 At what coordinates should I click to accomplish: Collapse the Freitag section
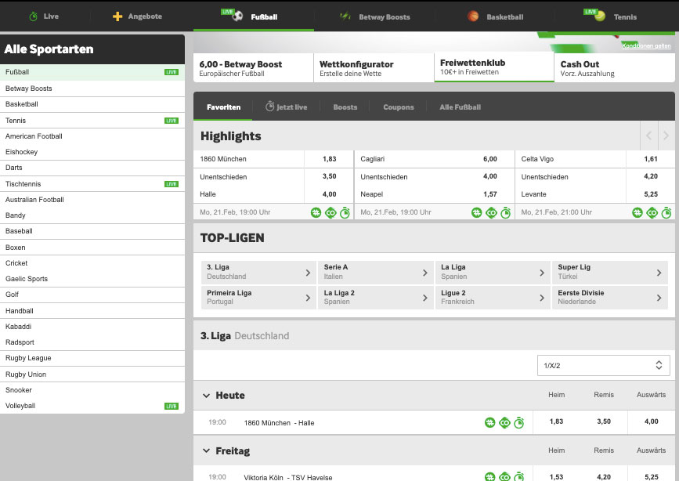coord(207,450)
